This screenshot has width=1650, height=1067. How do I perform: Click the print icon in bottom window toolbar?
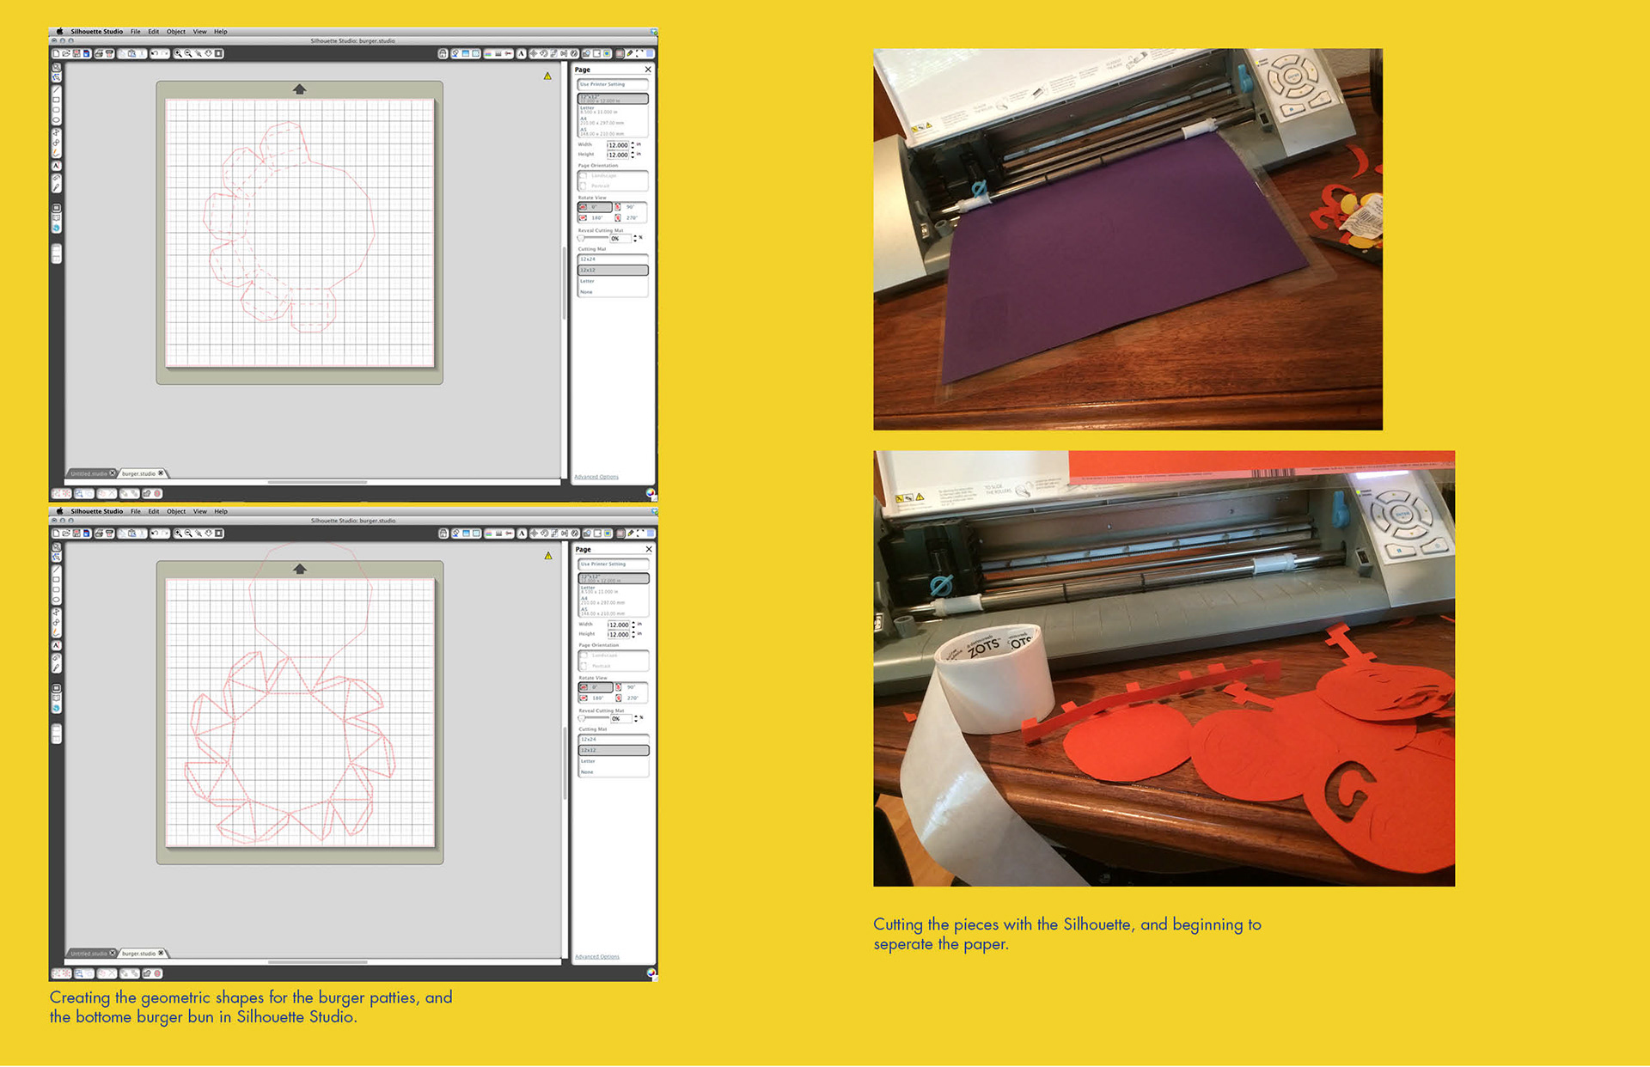pyautogui.click(x=100, y=533)
